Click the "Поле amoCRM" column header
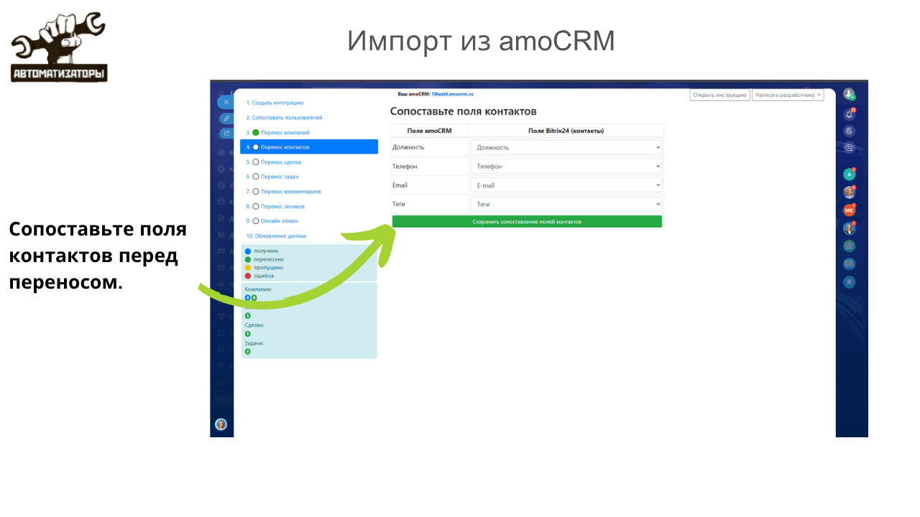920x517 pixels. [x=429, y=131]
